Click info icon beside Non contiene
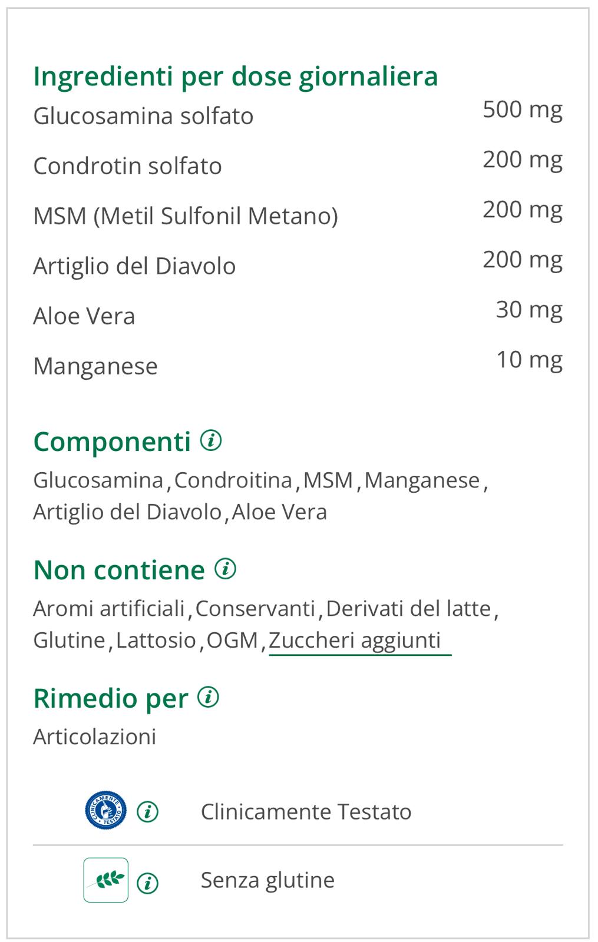Screen dimensions: 598x942 (x=225, y=569)
